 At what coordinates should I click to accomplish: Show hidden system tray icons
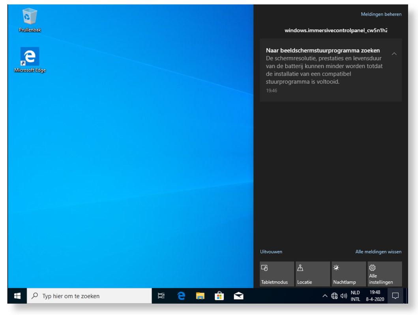click(x=325, y=296)
